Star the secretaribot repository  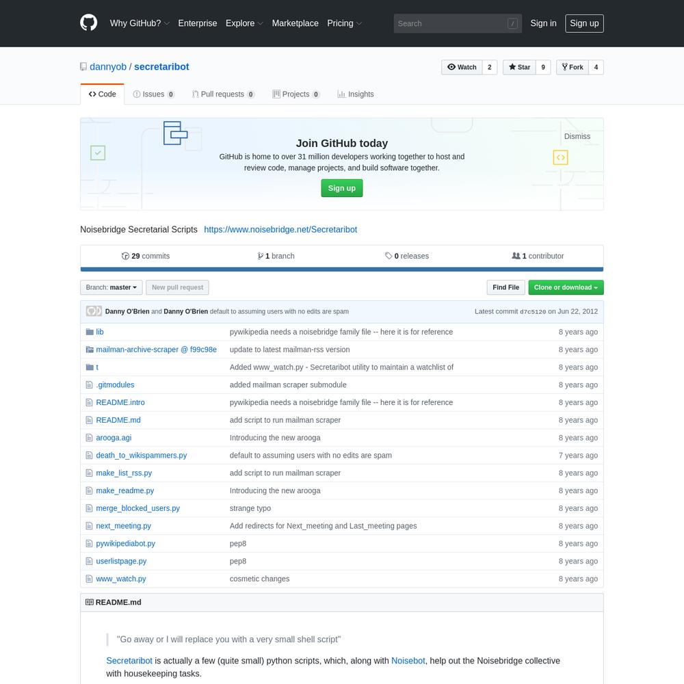coord(519,67)
